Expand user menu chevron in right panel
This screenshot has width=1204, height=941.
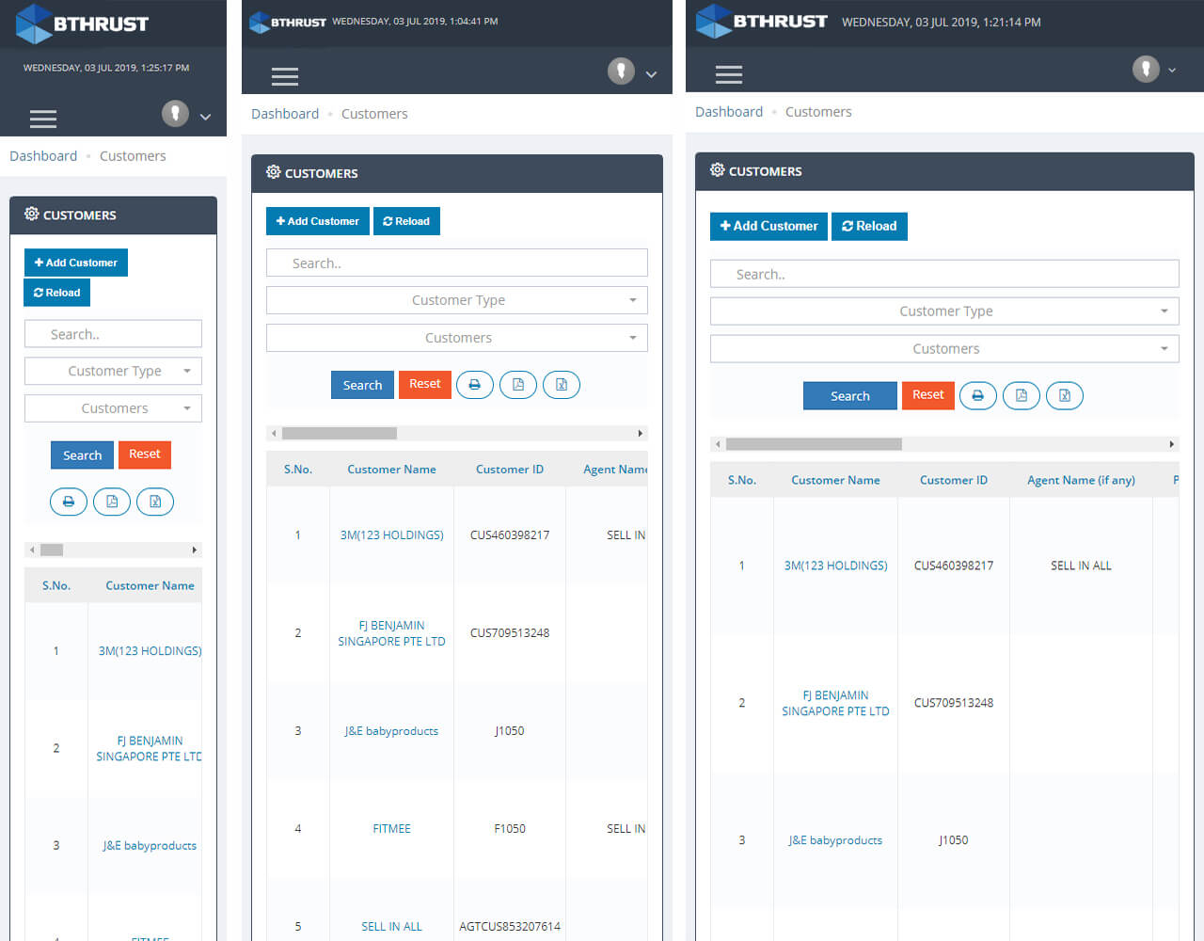tap(1172, 71)
